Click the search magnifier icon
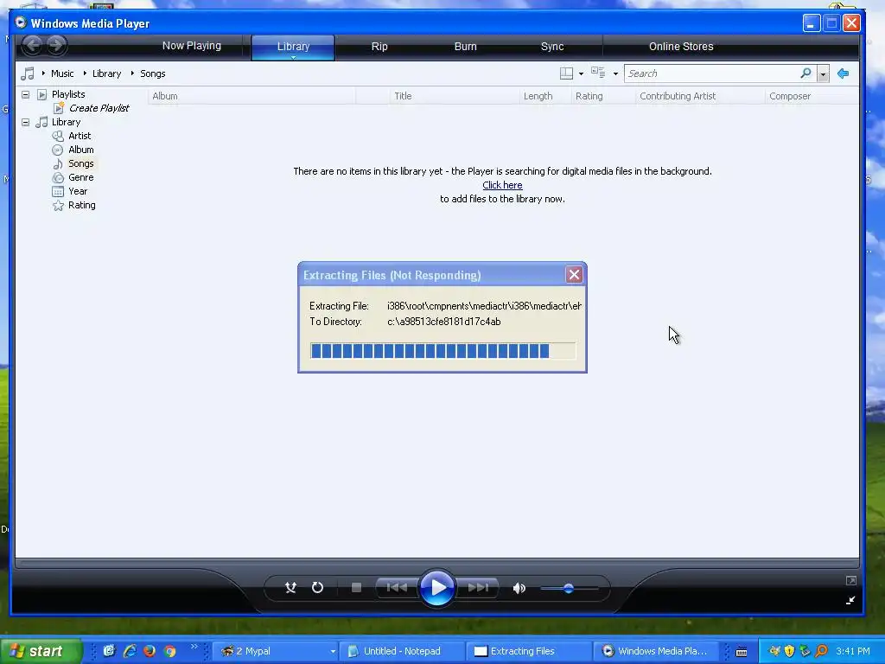The width and height of the screenshot is (885, 664). tap(805, 73)
